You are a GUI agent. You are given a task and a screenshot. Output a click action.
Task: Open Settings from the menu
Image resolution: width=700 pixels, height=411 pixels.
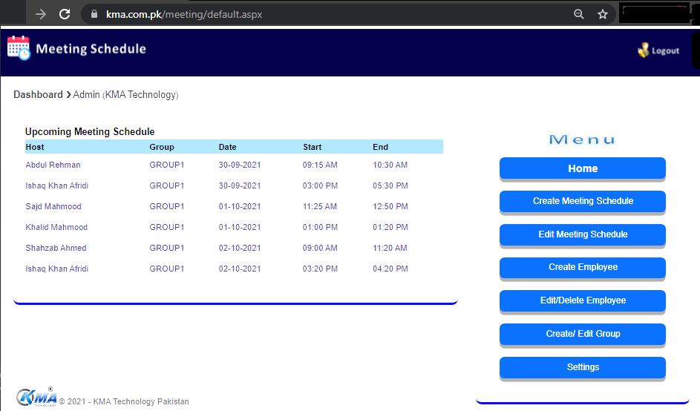point(582,367)
